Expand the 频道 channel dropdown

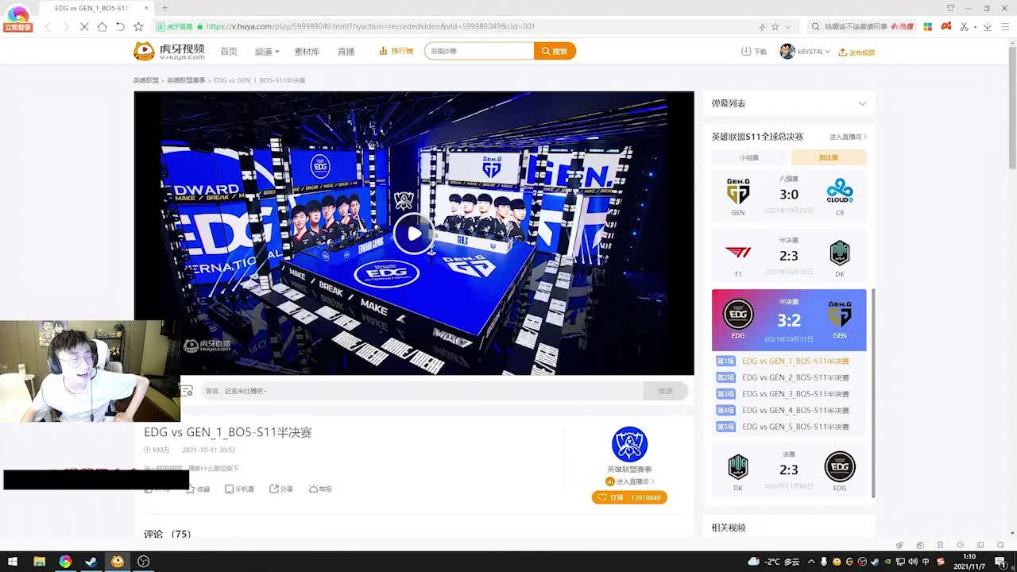267,51
